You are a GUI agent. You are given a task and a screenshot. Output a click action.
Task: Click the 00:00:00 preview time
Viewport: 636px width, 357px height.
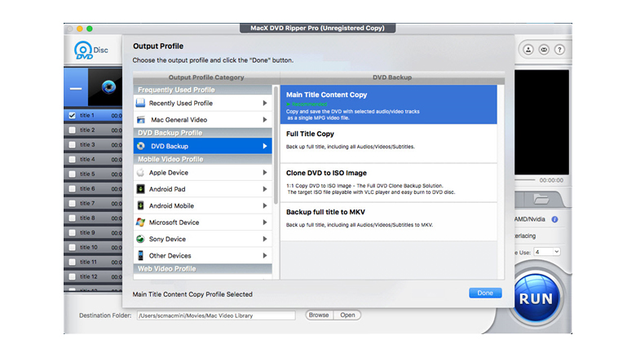click(x=551, y=180)
